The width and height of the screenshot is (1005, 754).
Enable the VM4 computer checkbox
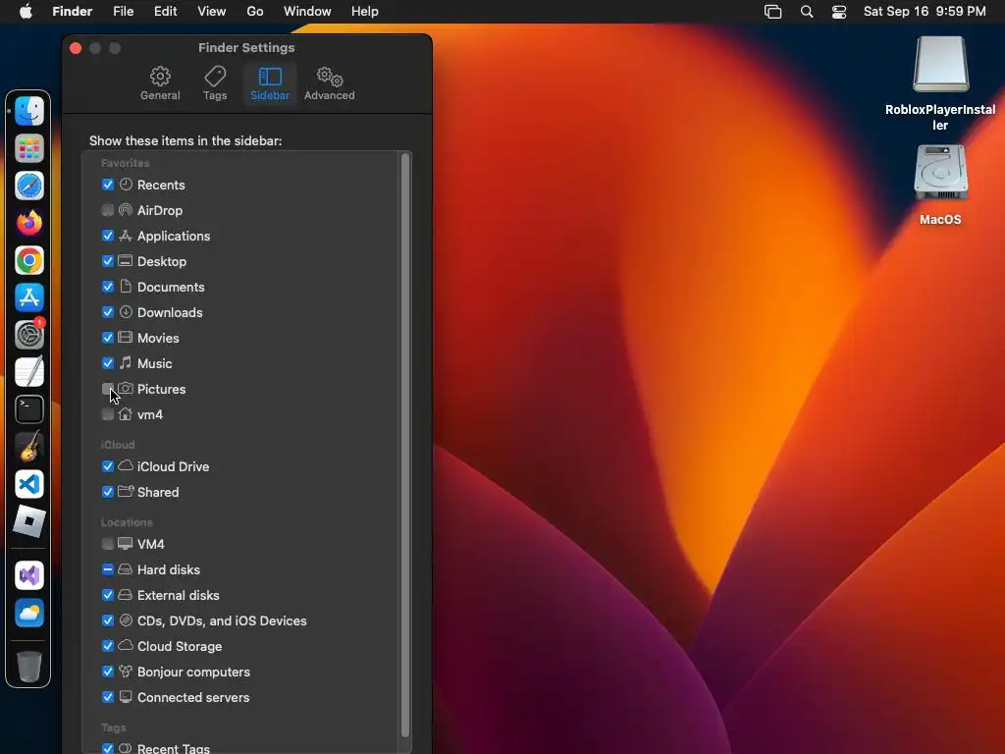[x=108, y=544]
